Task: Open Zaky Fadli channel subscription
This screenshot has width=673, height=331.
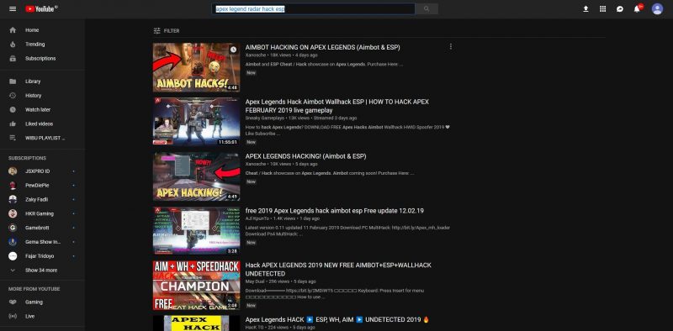Action: [43, 199]
